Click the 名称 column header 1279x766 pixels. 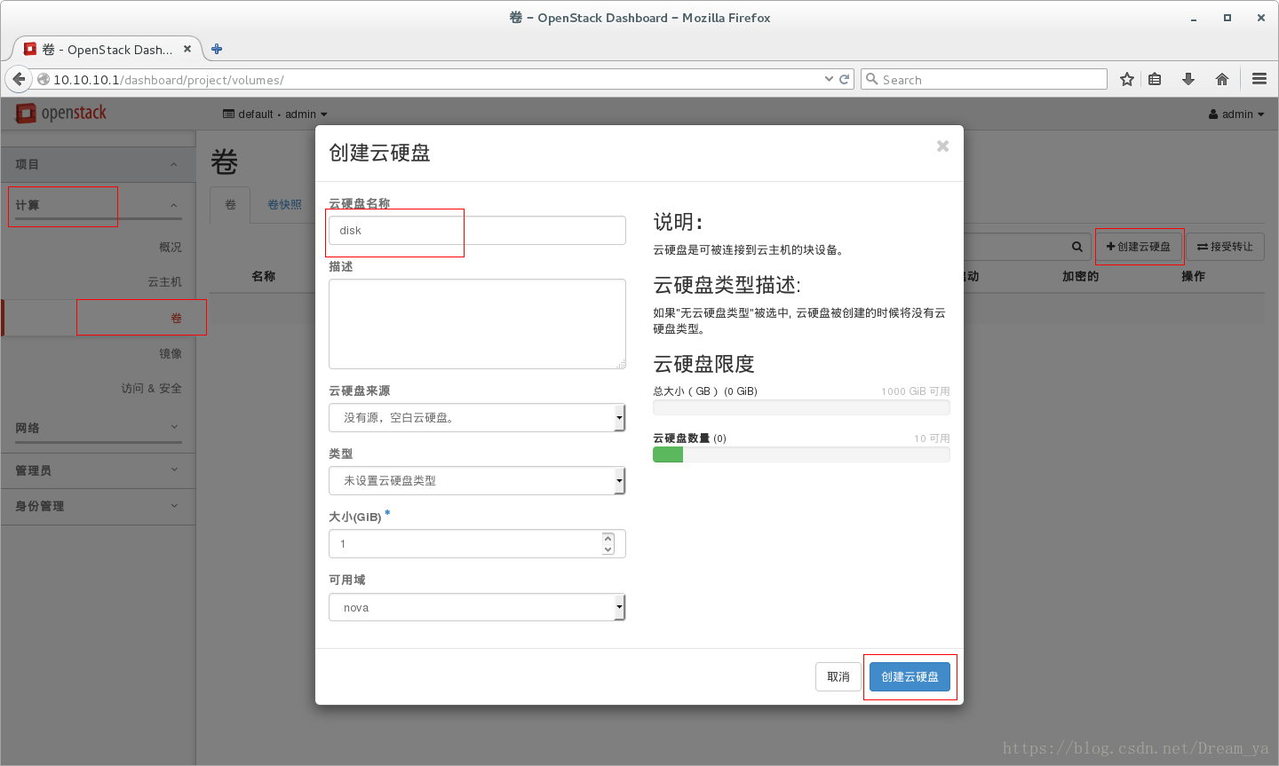263,276
